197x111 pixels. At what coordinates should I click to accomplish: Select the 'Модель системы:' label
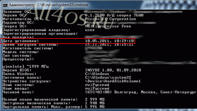(21, 52)
